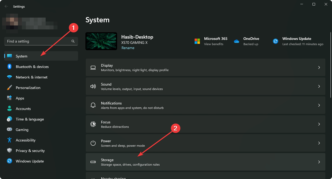Click "Storage space, drives, configuration rules"

pos(130,165)
